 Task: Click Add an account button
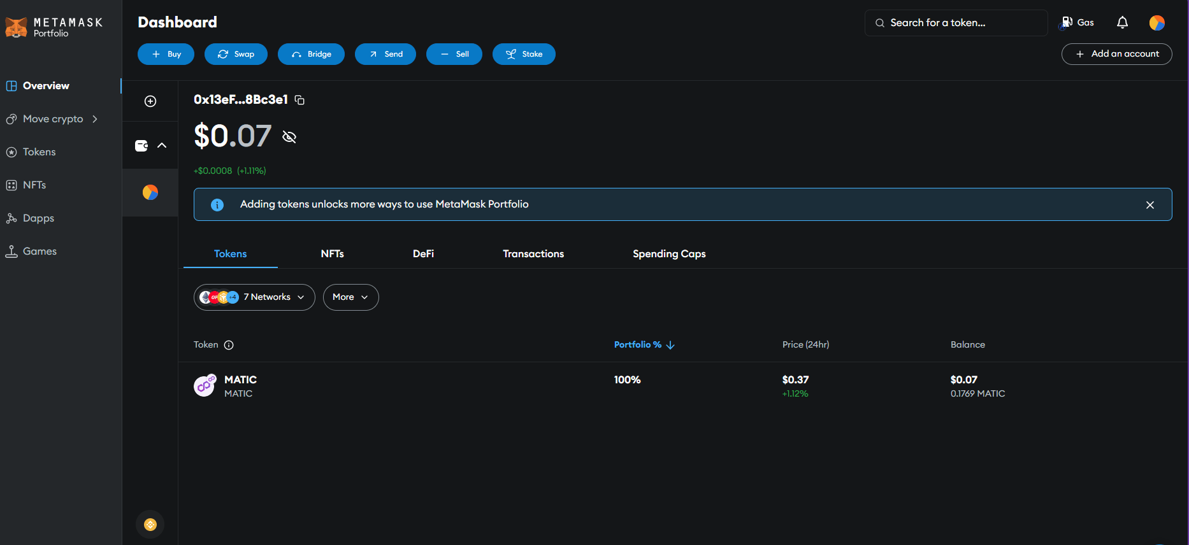click(1116, 54)
